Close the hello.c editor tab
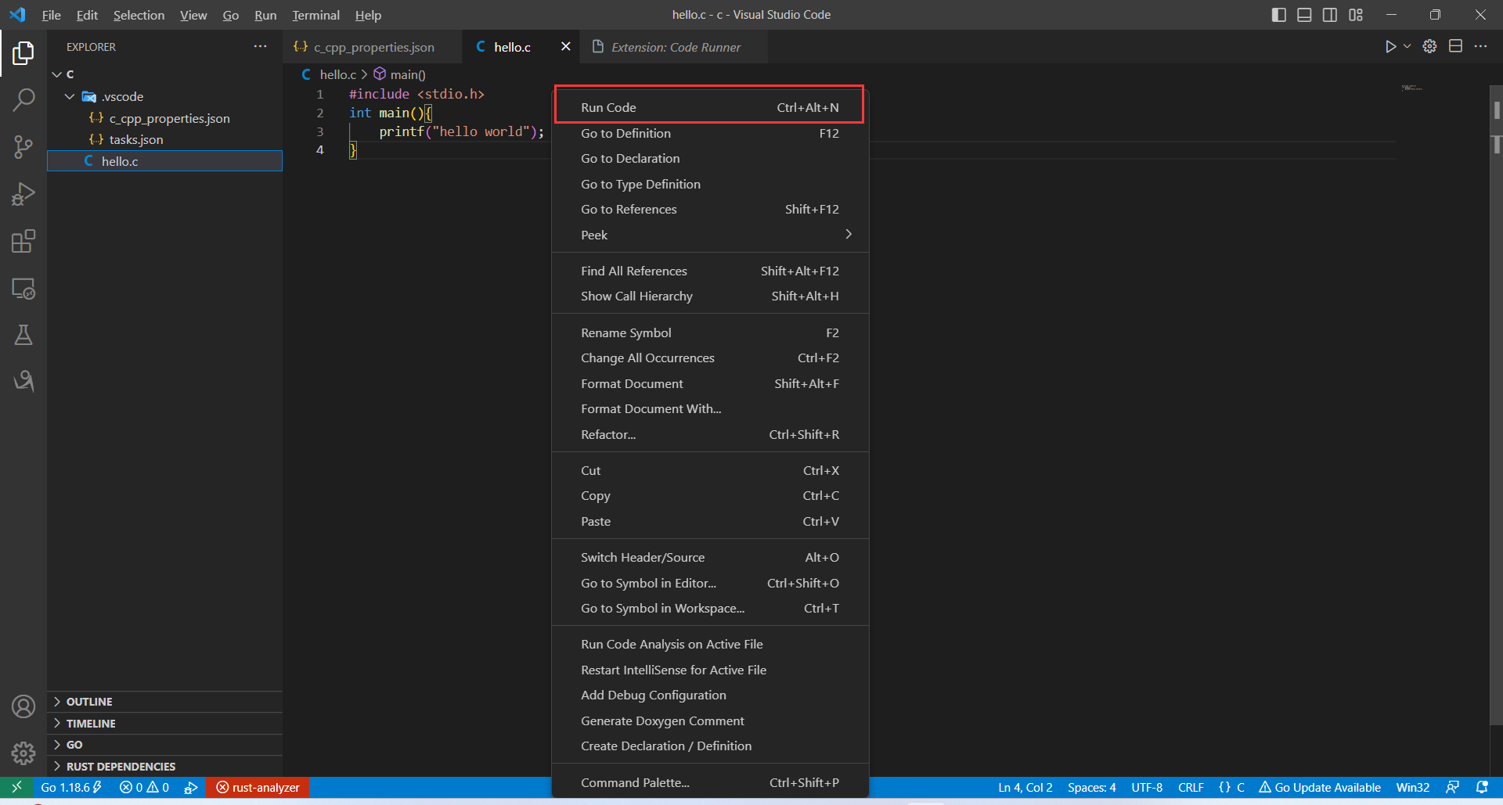Screen dimensions: 1503x805 pyautogui.click(x=566, y=47)
